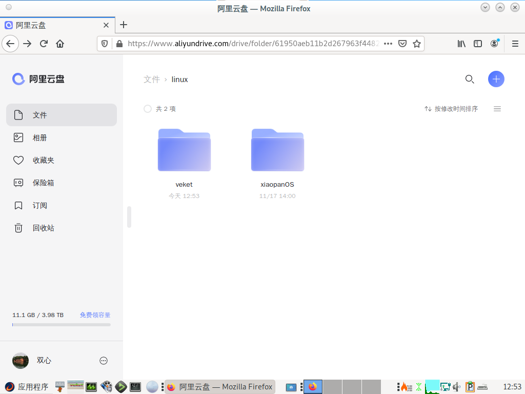Click the network tray icon

coord(445,387)
